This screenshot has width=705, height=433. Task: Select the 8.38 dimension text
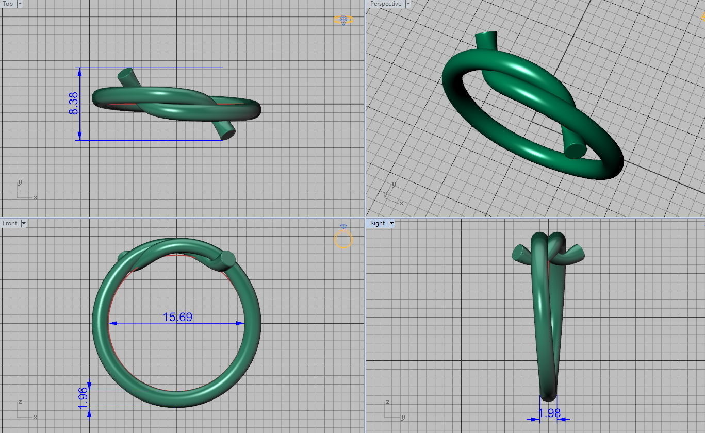tap(74, 103)
